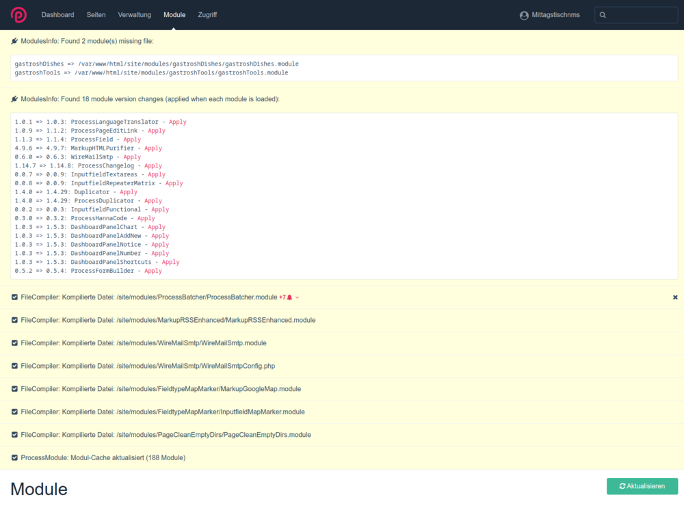Click the user avatar icon beside Mittagstischnms
The width and height of the screenshot is (684, 508).
pyautogui.click(x=523, y=14)
